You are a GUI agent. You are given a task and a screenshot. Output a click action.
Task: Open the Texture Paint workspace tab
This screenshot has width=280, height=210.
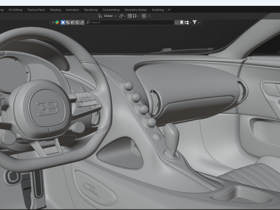pyautogui.click(x=36, y=10)
